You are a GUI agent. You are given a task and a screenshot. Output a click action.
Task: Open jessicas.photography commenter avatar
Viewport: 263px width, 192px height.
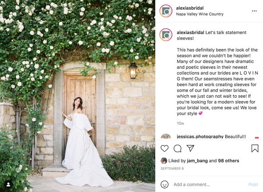click(x=166, y=136)
